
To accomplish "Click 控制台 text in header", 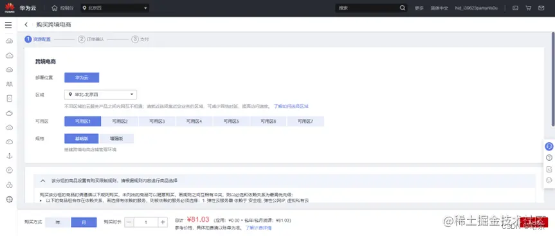I will [x=67, y=8].
